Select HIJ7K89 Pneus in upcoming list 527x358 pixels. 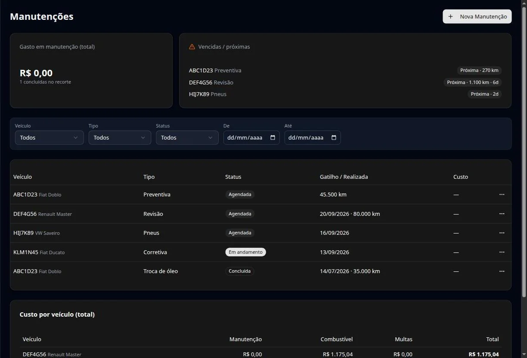coord(208,94)
